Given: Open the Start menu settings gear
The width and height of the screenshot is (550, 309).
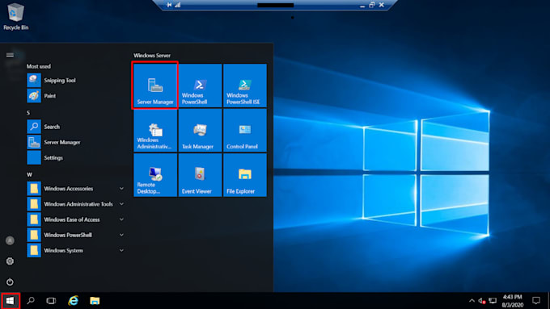Looking at the screenshot, I should click(10, 261).
